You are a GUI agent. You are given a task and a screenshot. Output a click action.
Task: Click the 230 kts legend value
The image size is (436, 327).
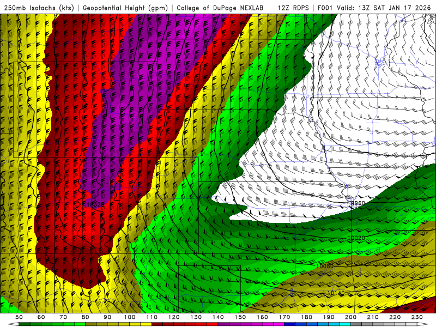pos(417,317)
